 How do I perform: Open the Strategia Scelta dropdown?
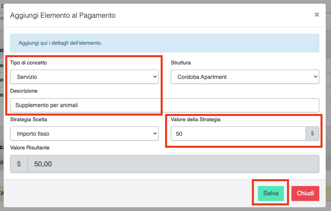pos(84,134)
